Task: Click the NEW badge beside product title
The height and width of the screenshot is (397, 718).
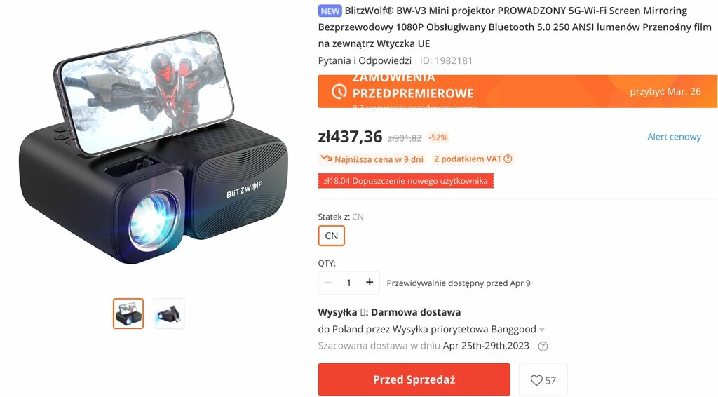Action: (x=330, y=11)
